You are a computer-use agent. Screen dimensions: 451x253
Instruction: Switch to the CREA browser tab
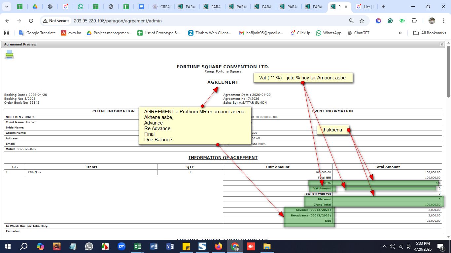point(161,7)
